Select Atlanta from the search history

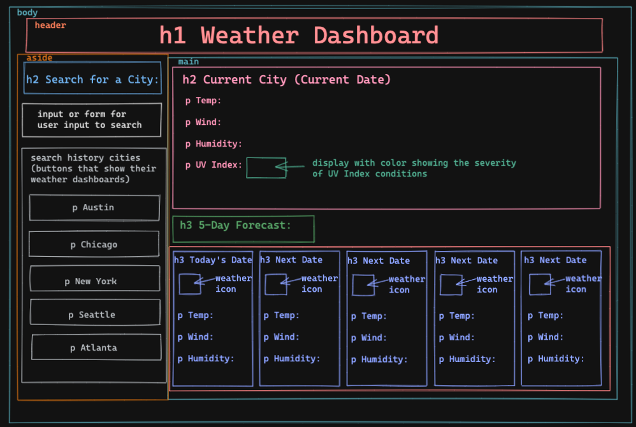[96, 347]
